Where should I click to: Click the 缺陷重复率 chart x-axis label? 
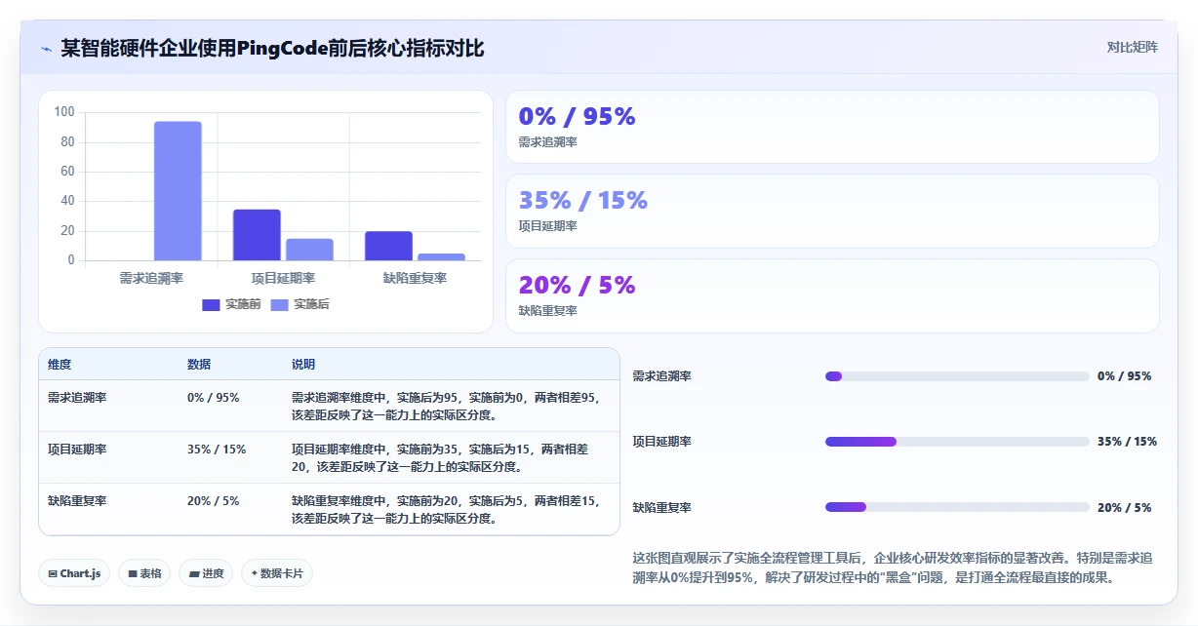(x=415, y=279)
